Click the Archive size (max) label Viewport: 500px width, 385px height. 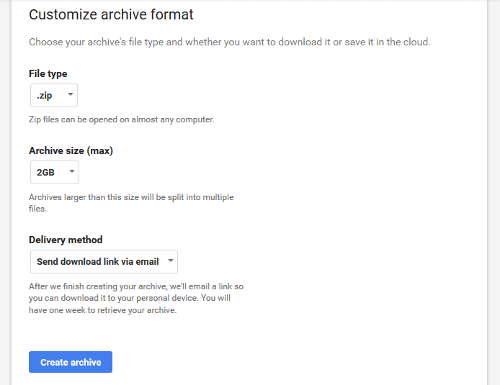tap(71, 150)
